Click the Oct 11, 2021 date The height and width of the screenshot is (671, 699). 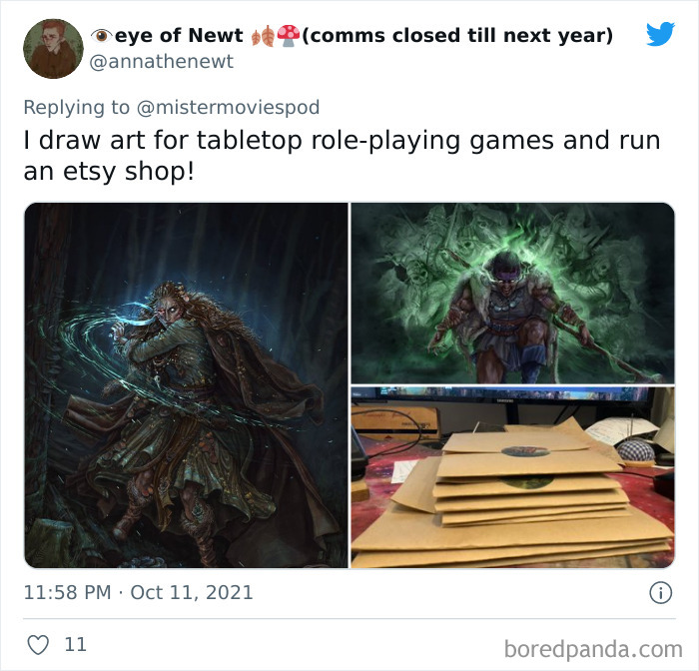(x=192, y=592)
